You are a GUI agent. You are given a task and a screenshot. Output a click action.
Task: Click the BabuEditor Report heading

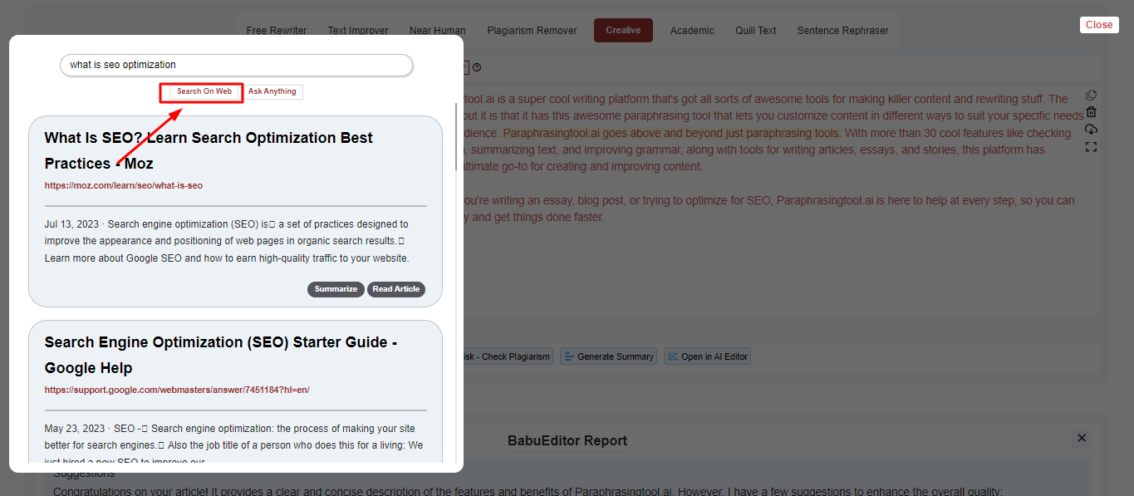pos(567,440)
